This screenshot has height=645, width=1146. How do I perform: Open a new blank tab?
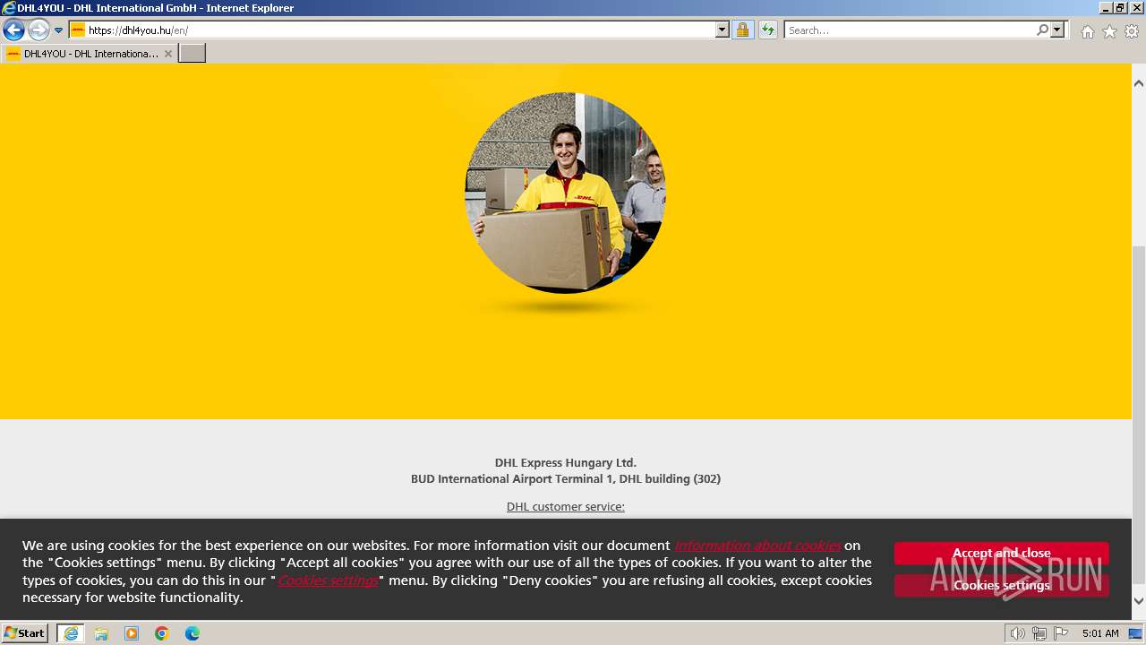pyautogui.click(x=192, y=54)
